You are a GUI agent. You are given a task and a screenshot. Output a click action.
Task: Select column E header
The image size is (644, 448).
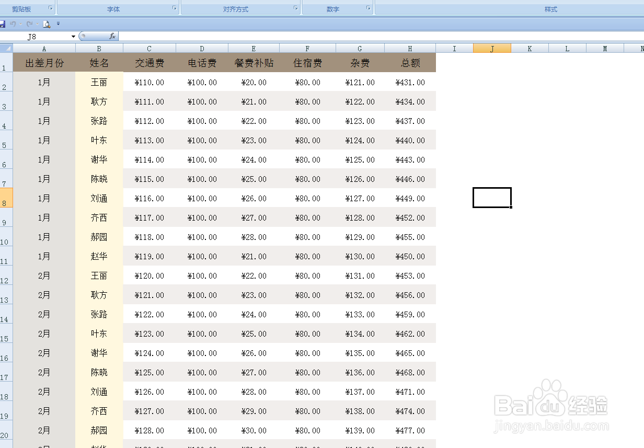point(254,49)
